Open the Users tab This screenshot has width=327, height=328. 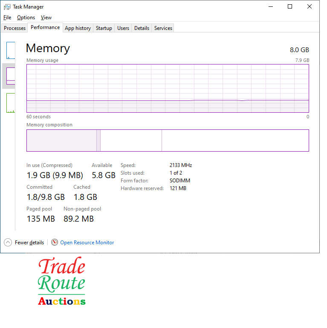(123, 28)
